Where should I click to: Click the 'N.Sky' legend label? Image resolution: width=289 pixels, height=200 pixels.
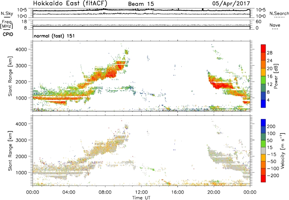click(7, 13)
